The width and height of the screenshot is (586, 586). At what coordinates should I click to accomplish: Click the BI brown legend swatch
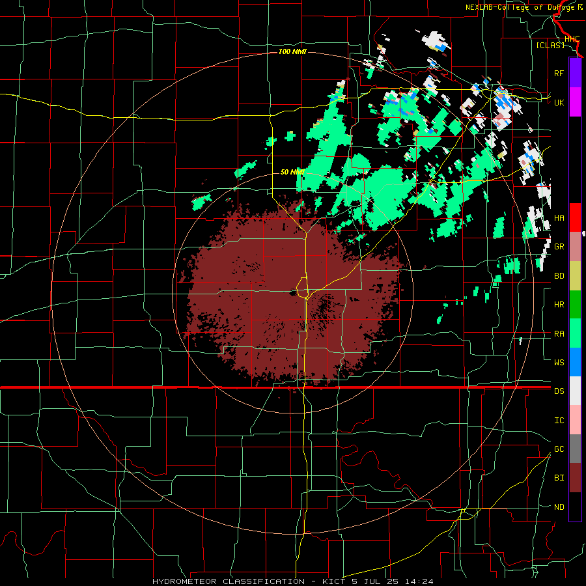575,478
